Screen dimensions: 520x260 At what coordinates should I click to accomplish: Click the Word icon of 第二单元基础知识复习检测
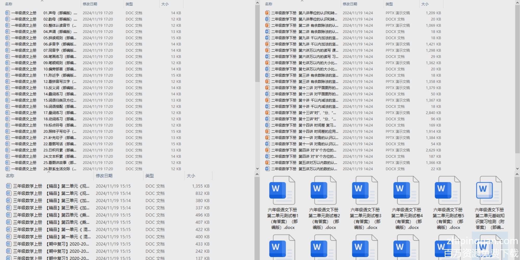(x=489, y=191)
